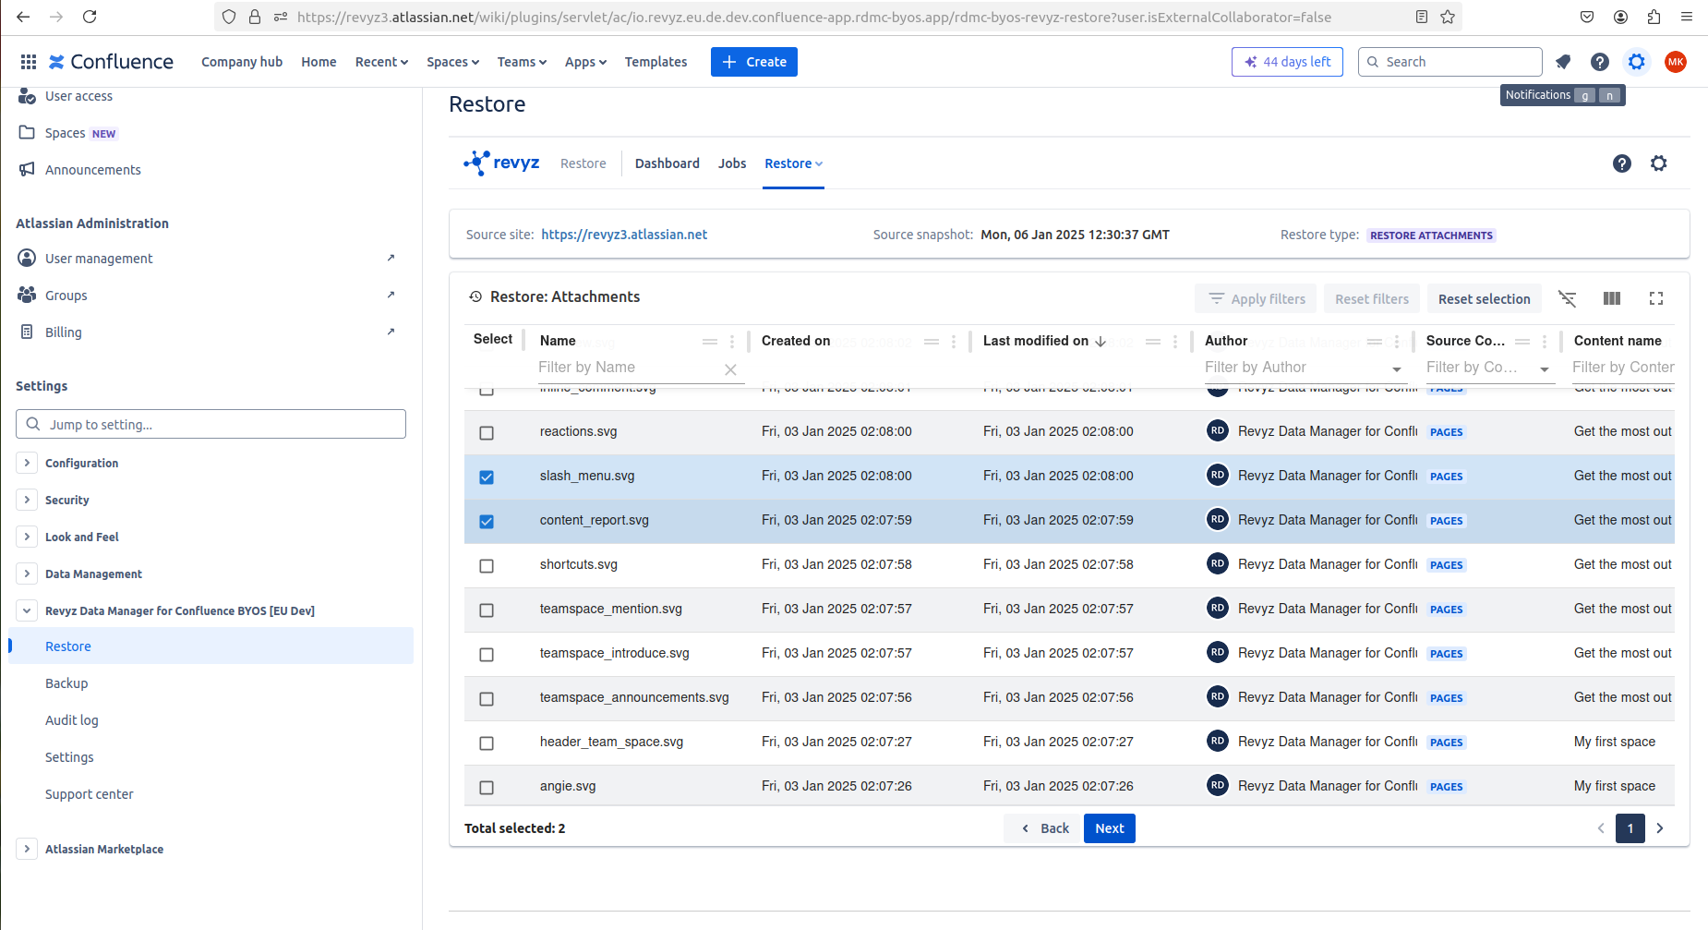Reload the browser page
Screen dimensions: 1708x930
[90, 17]
